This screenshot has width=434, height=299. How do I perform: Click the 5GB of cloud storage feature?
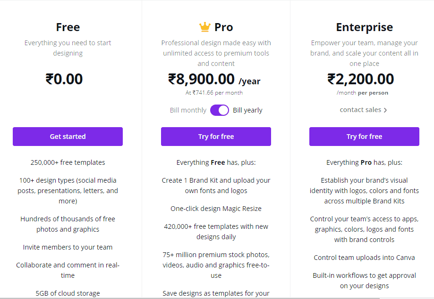pos(68,293)
